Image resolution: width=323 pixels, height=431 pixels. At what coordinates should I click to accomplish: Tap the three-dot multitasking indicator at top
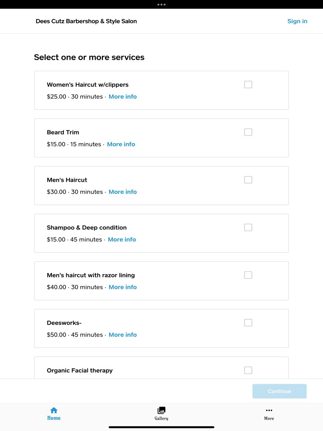tap(161, 5)
